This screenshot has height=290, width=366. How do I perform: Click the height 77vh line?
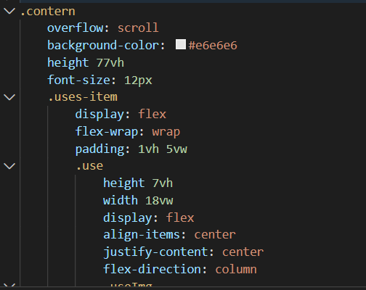86,63
